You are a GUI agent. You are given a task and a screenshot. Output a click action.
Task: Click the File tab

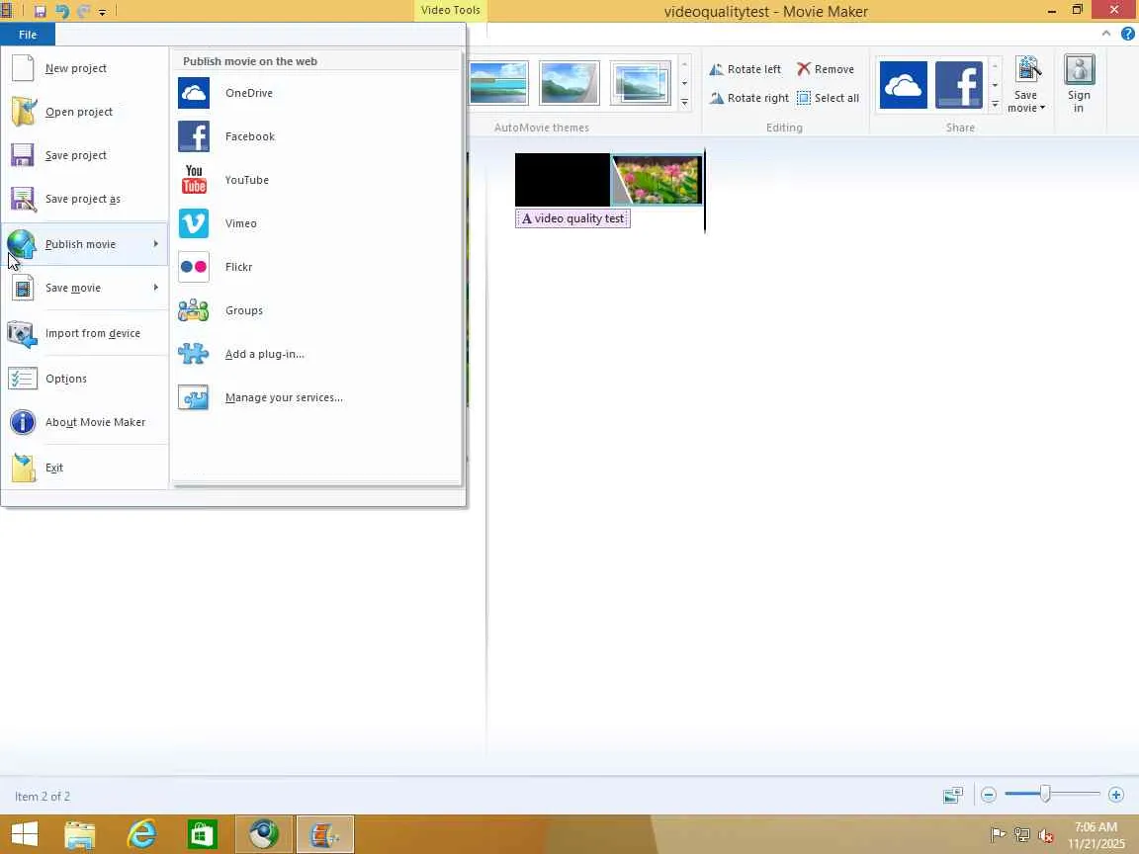pos(28,35)
